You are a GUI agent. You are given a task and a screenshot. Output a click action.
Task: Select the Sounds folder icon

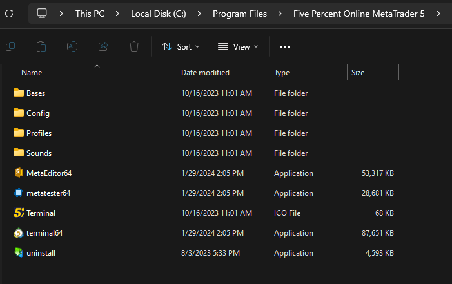tap(19, 153)
